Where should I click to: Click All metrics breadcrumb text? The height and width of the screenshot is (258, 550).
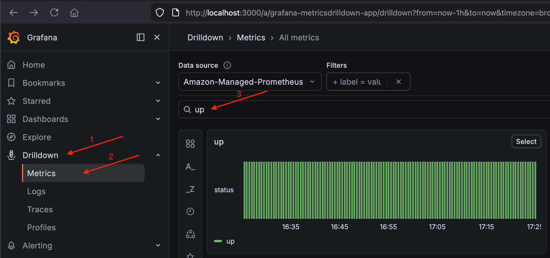[299, 38]
